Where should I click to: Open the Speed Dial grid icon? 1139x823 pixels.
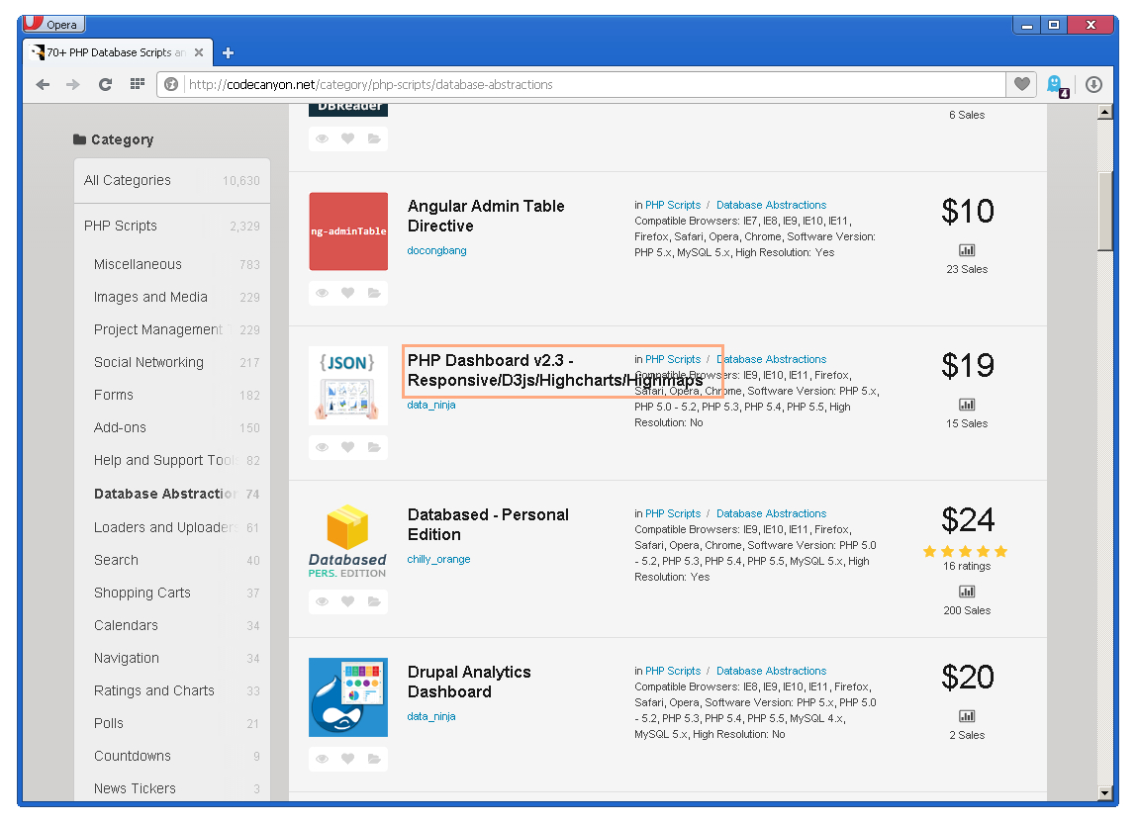click(138, 83)
